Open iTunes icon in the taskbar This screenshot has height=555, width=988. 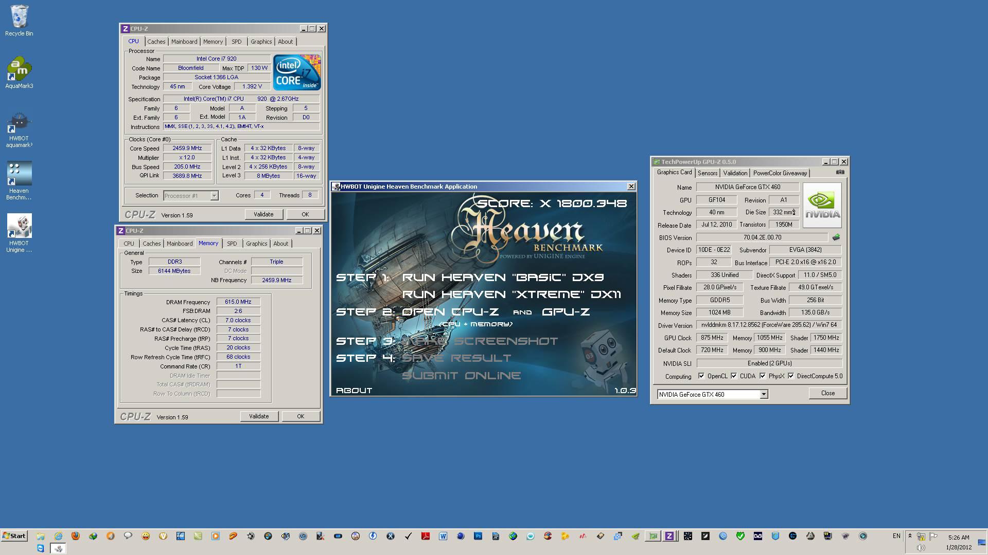coord(303,536)
